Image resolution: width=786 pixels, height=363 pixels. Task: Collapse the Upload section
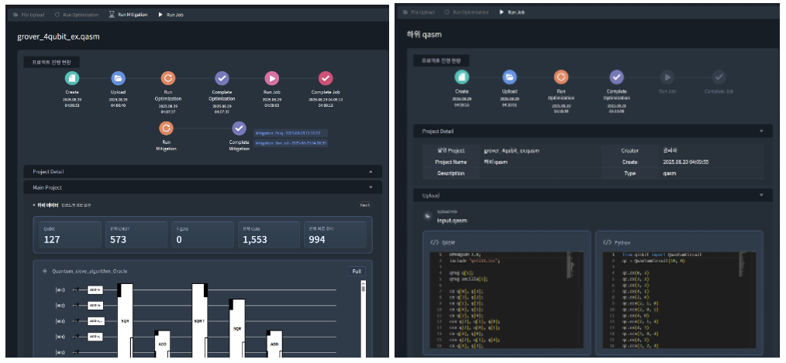point(761,196)
